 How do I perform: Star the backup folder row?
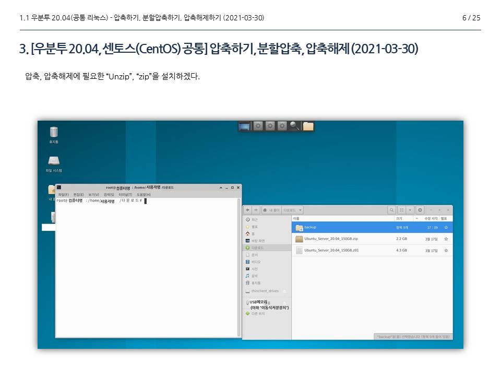tap(446, 227)
